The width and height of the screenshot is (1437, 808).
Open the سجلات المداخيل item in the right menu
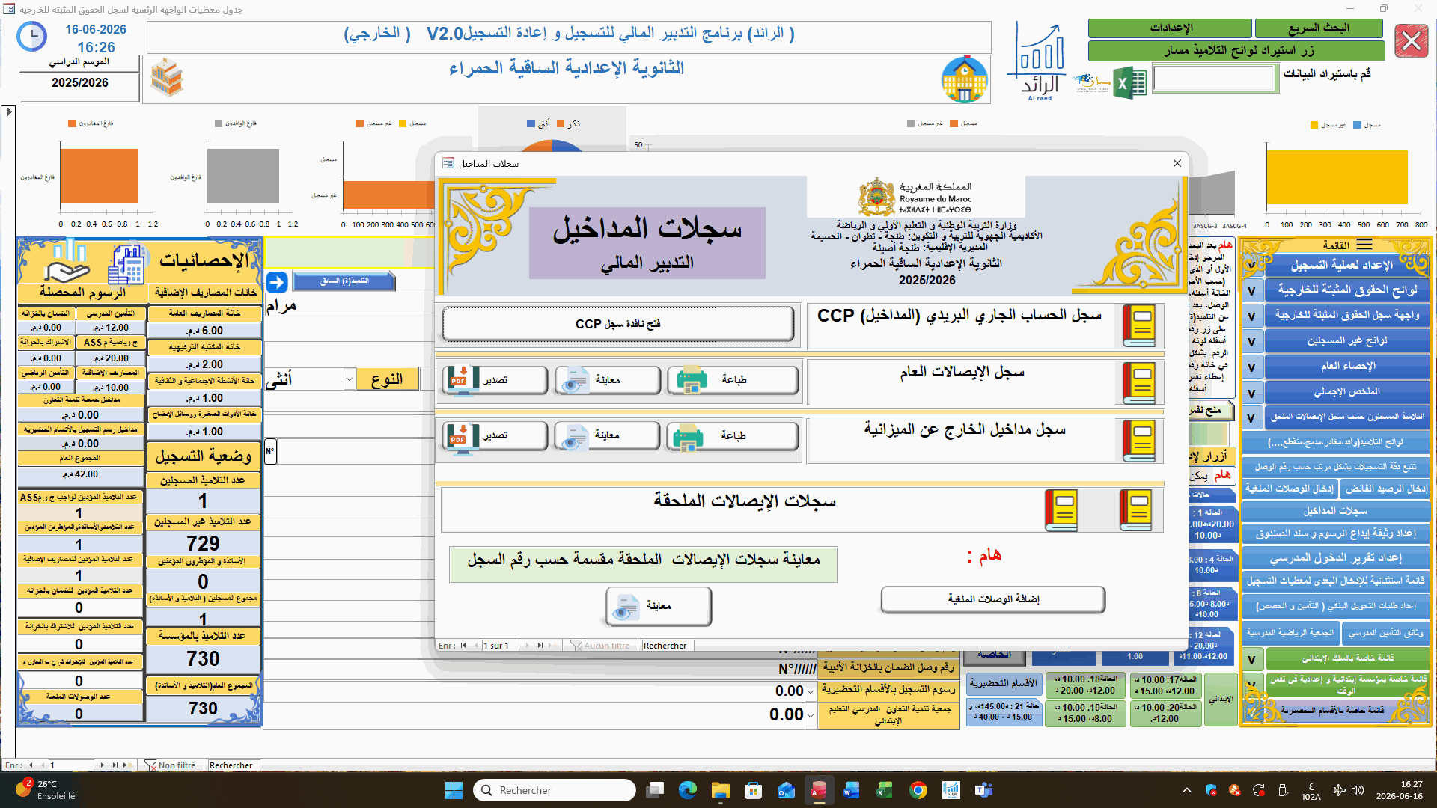click(x=1335, y=511)
